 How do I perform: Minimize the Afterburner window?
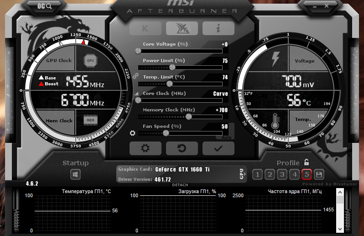(315, 7)
